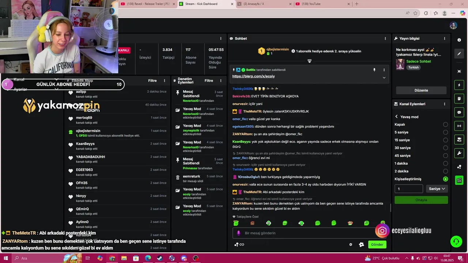Open the info icon in right sidebar
Viewport: 468px width, 263px height.
point(459,40)
